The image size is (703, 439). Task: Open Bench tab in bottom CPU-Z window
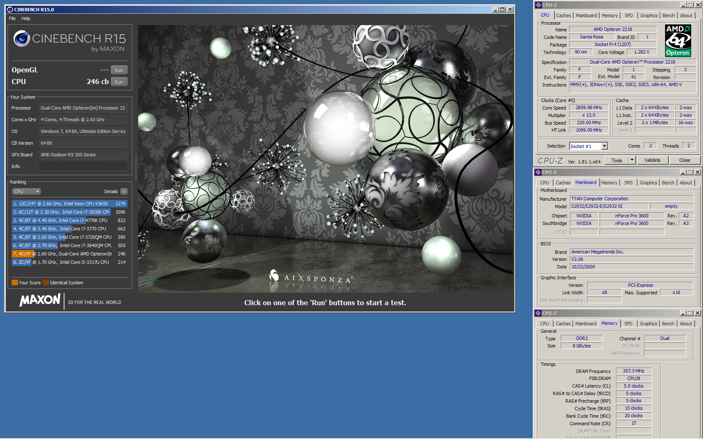(668, 324)
